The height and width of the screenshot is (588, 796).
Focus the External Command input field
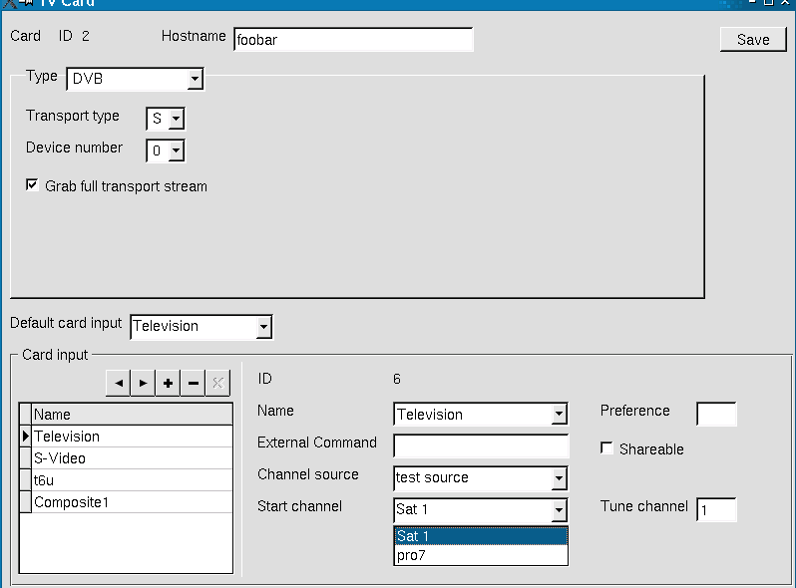point(480,445)
